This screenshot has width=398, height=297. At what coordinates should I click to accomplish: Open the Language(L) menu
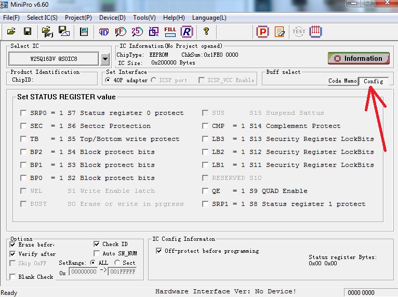click(209, 18)
